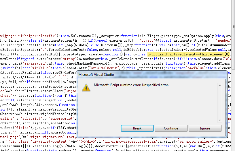
Task: Click the Microsoft Visual Studio dialog title
Action: tap(96, 75)
